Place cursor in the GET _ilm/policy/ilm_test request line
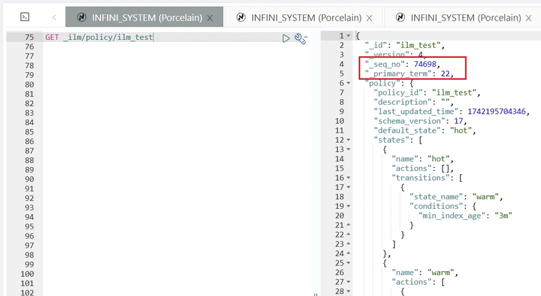 99,37
